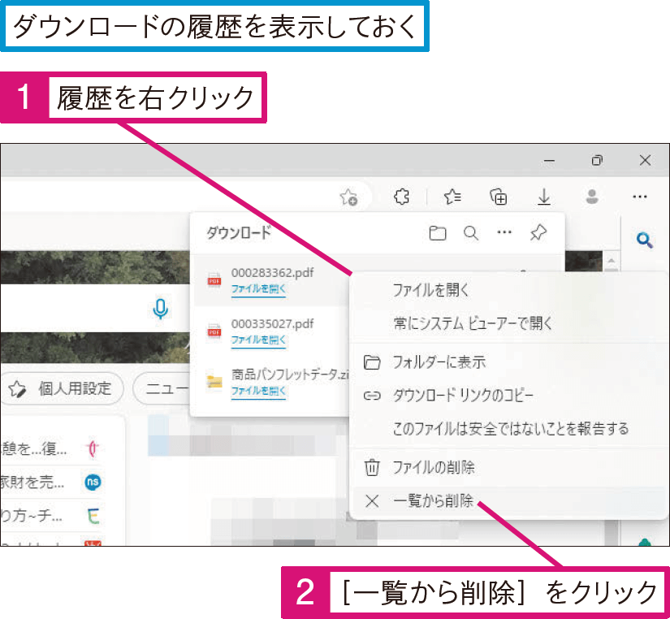Screen dimensions: 670x619
Task: Click the ニュー tab pill
Action: tap(162, 388)
